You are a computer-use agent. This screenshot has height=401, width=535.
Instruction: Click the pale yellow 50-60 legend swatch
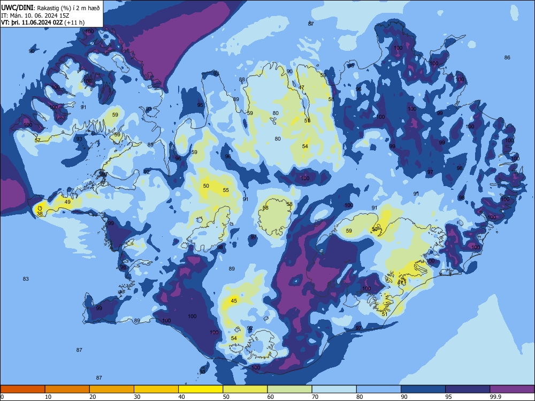(245, 389)
